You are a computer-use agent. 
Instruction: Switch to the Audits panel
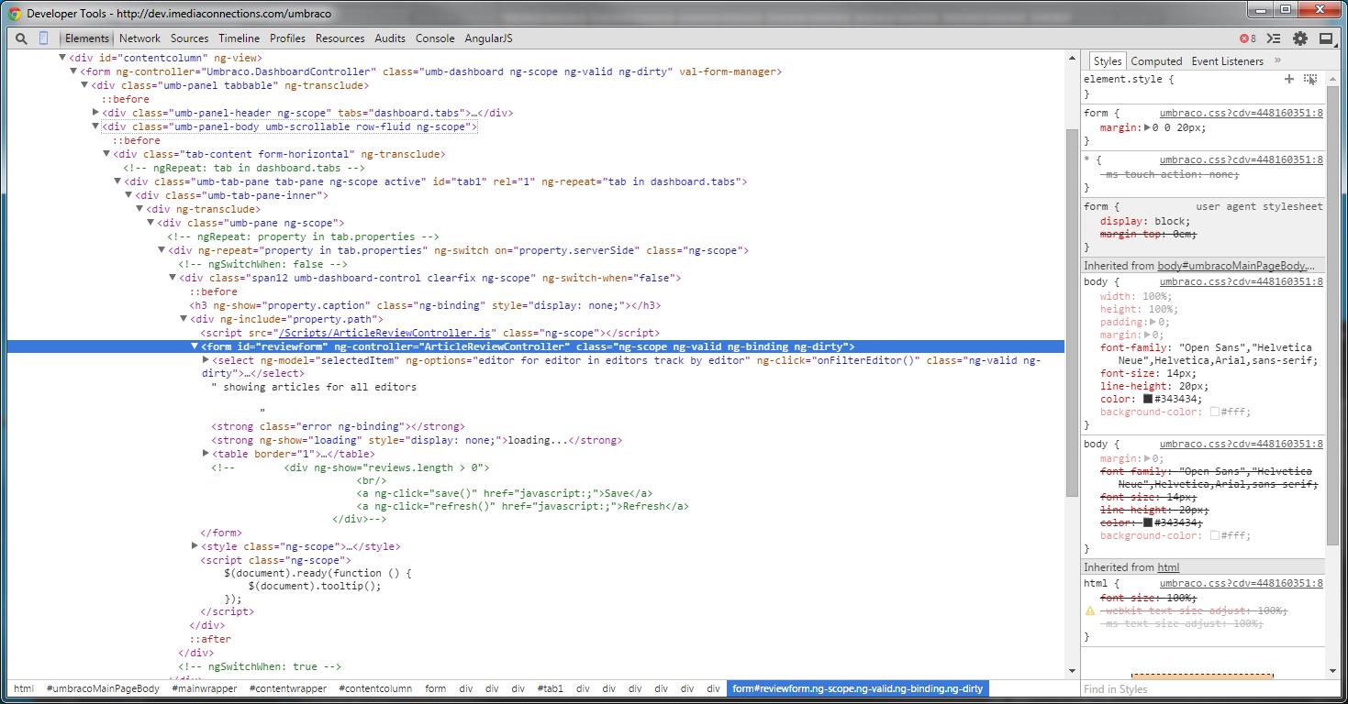point(390,38)
